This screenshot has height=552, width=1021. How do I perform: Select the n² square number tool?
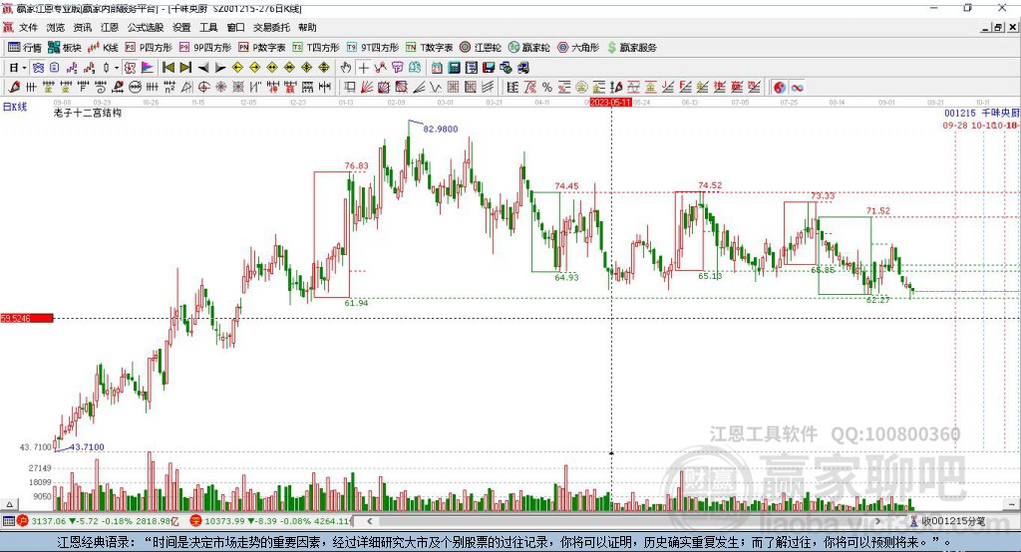coord(170,88)
